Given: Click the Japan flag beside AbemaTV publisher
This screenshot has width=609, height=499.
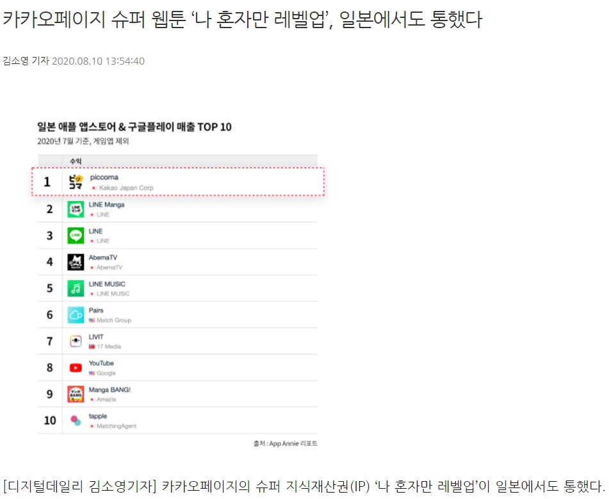Looking at the screenshot, I should 92,267.
